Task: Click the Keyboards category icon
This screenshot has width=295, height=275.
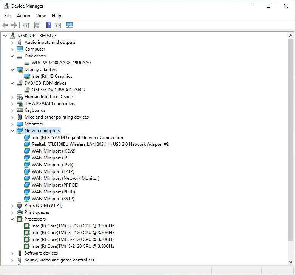Action: coord(20,110)
